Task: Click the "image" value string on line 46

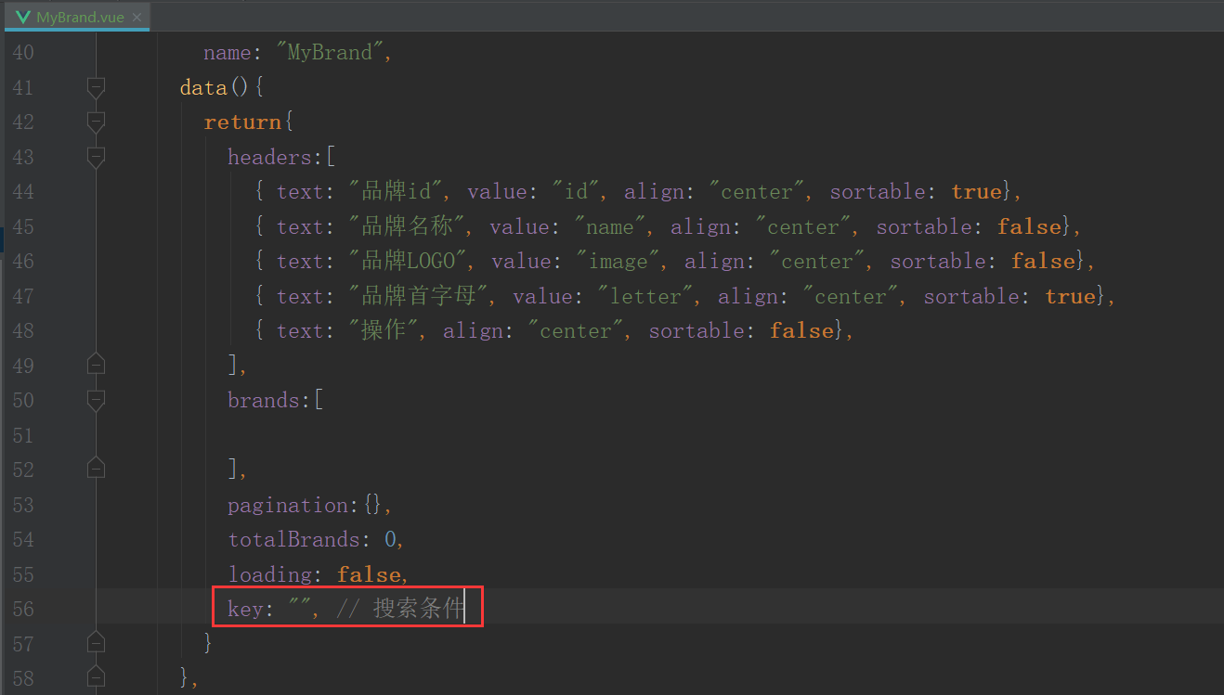Action: pos(622,262)
